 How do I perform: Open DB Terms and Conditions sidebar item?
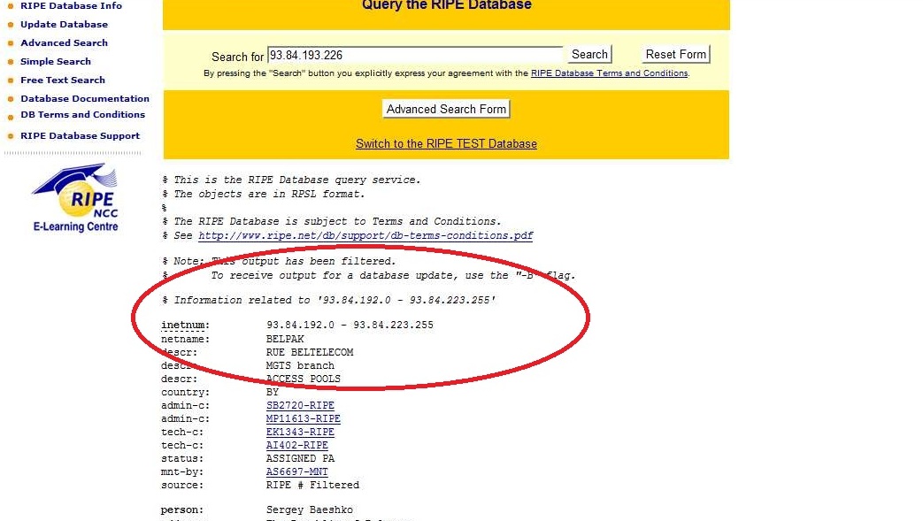click(x=82, y=115)
